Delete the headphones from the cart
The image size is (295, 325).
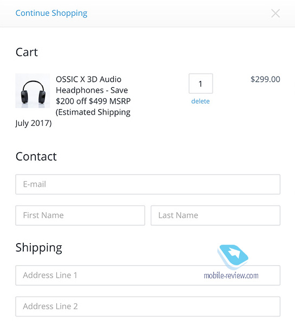pos(200,101)
